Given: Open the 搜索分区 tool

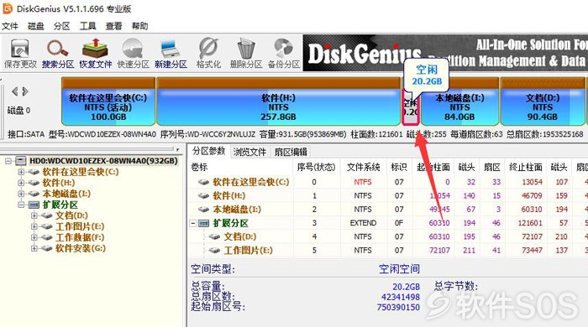Looking at the screenshot, I should [58, 53].
